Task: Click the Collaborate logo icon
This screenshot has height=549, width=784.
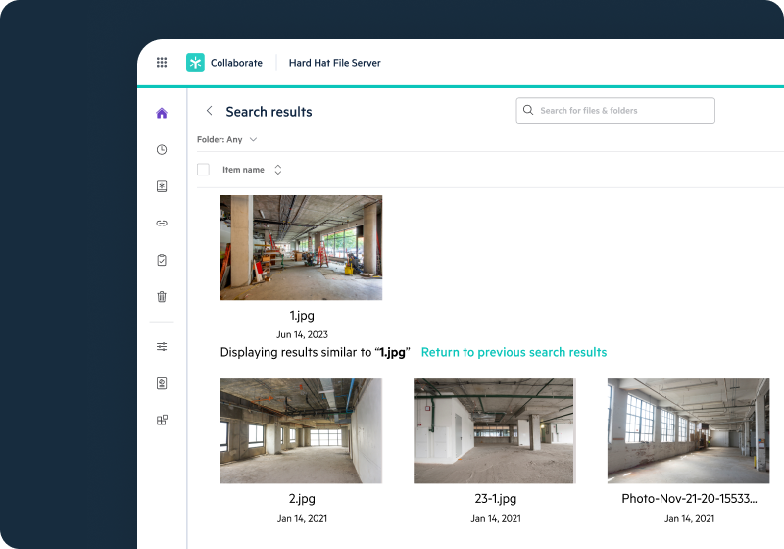Action: [195, 63]
